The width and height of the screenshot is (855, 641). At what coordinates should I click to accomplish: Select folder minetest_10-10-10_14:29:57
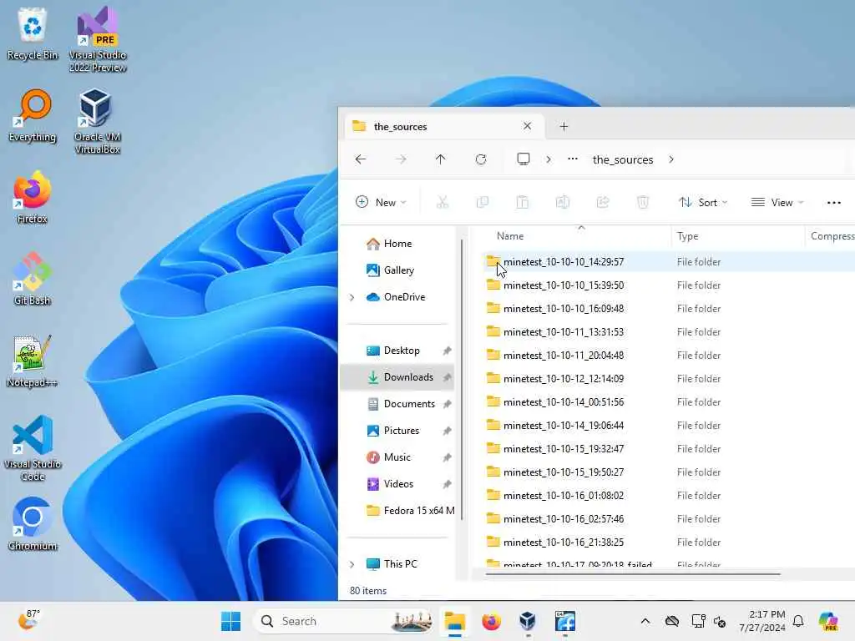pos(564,262)
